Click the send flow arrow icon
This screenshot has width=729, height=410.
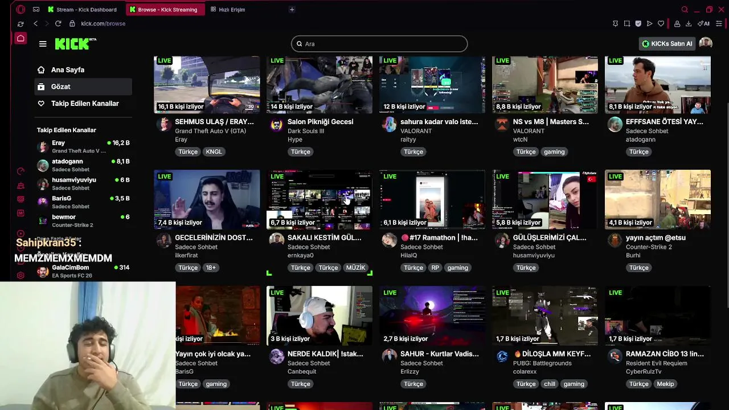click(x=650, y=23)
